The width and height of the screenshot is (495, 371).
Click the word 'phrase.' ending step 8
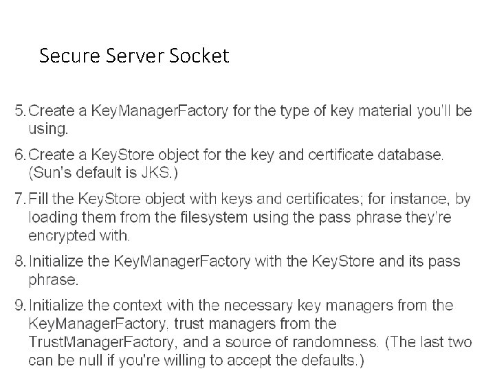52,280
